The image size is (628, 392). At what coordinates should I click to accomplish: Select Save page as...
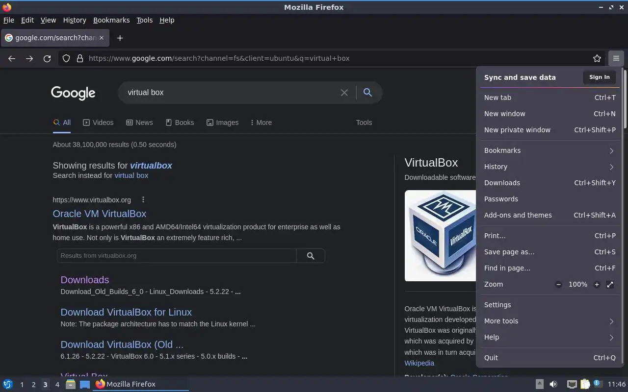click(549, 252)
